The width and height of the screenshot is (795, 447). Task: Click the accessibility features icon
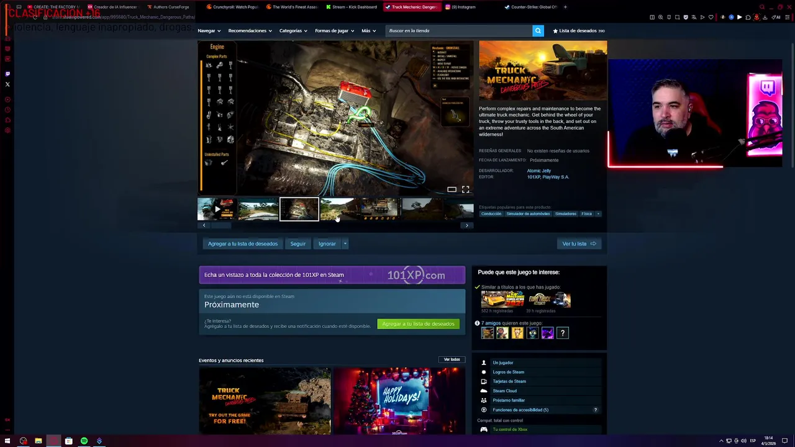tap(484, 410)
